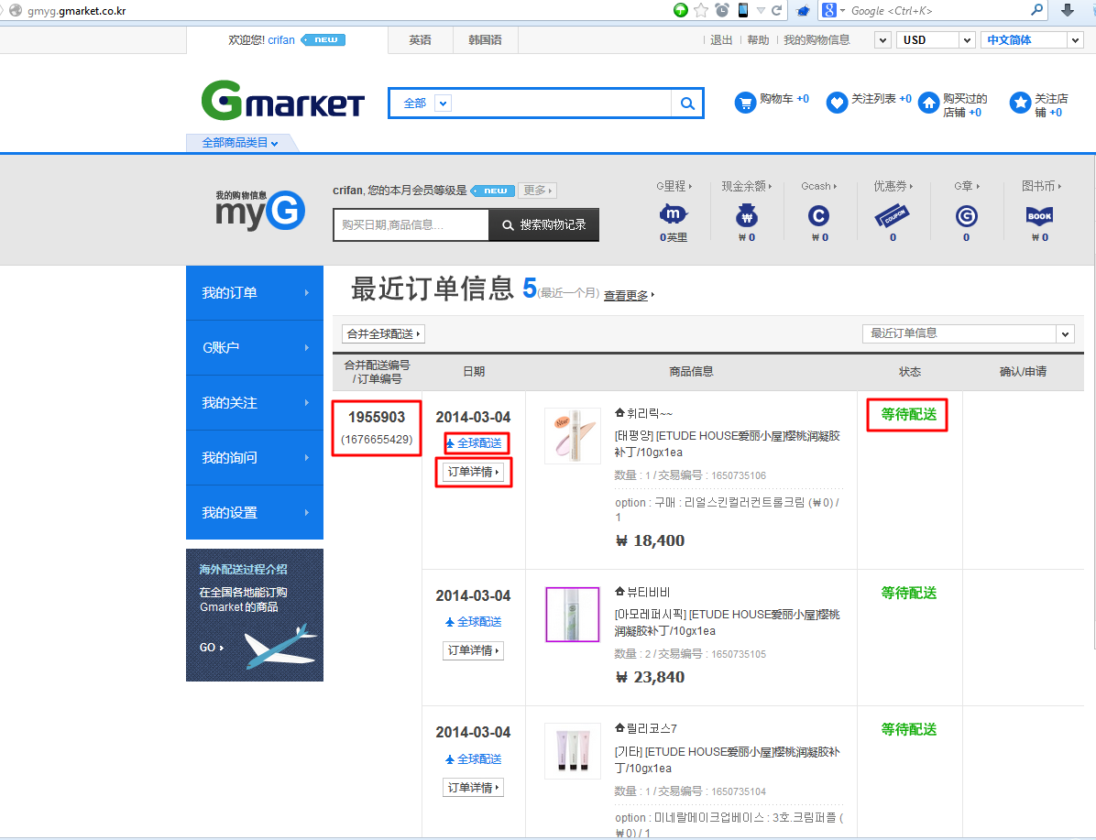This screenshot has width=1096, height=840.
Task: Click the Gmarket logo
Action: click(283, 101)
